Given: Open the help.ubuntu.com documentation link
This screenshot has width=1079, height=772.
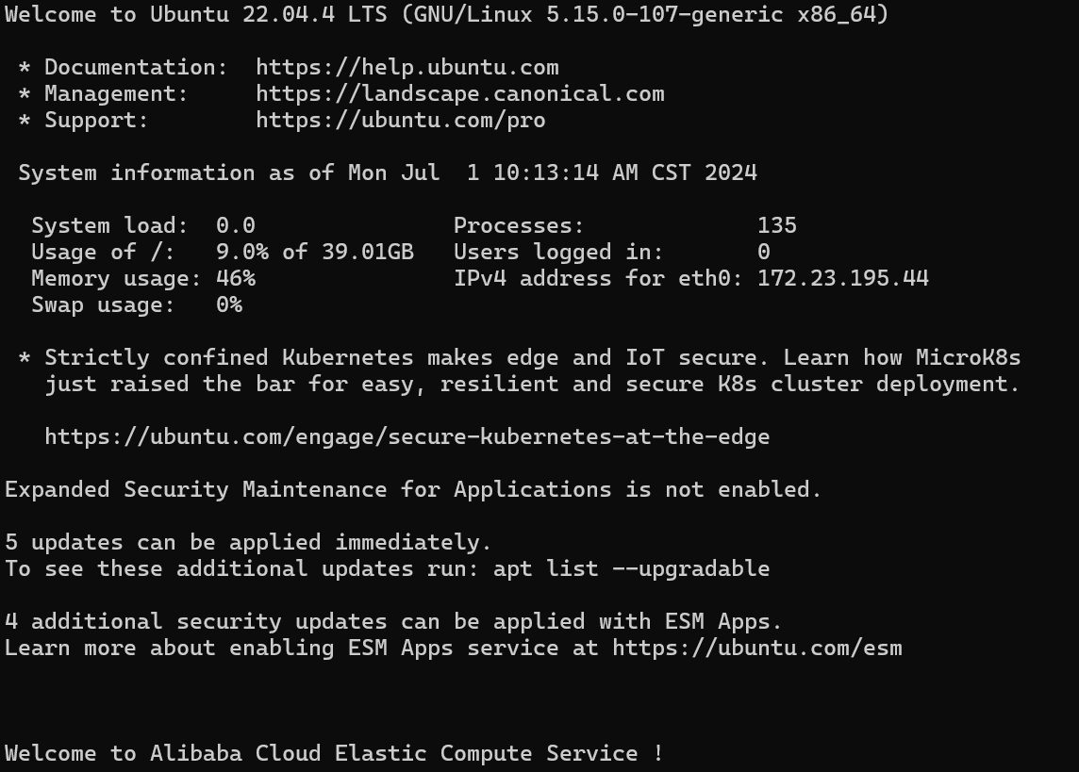Looking at the screenshot, I should [407, 67].
